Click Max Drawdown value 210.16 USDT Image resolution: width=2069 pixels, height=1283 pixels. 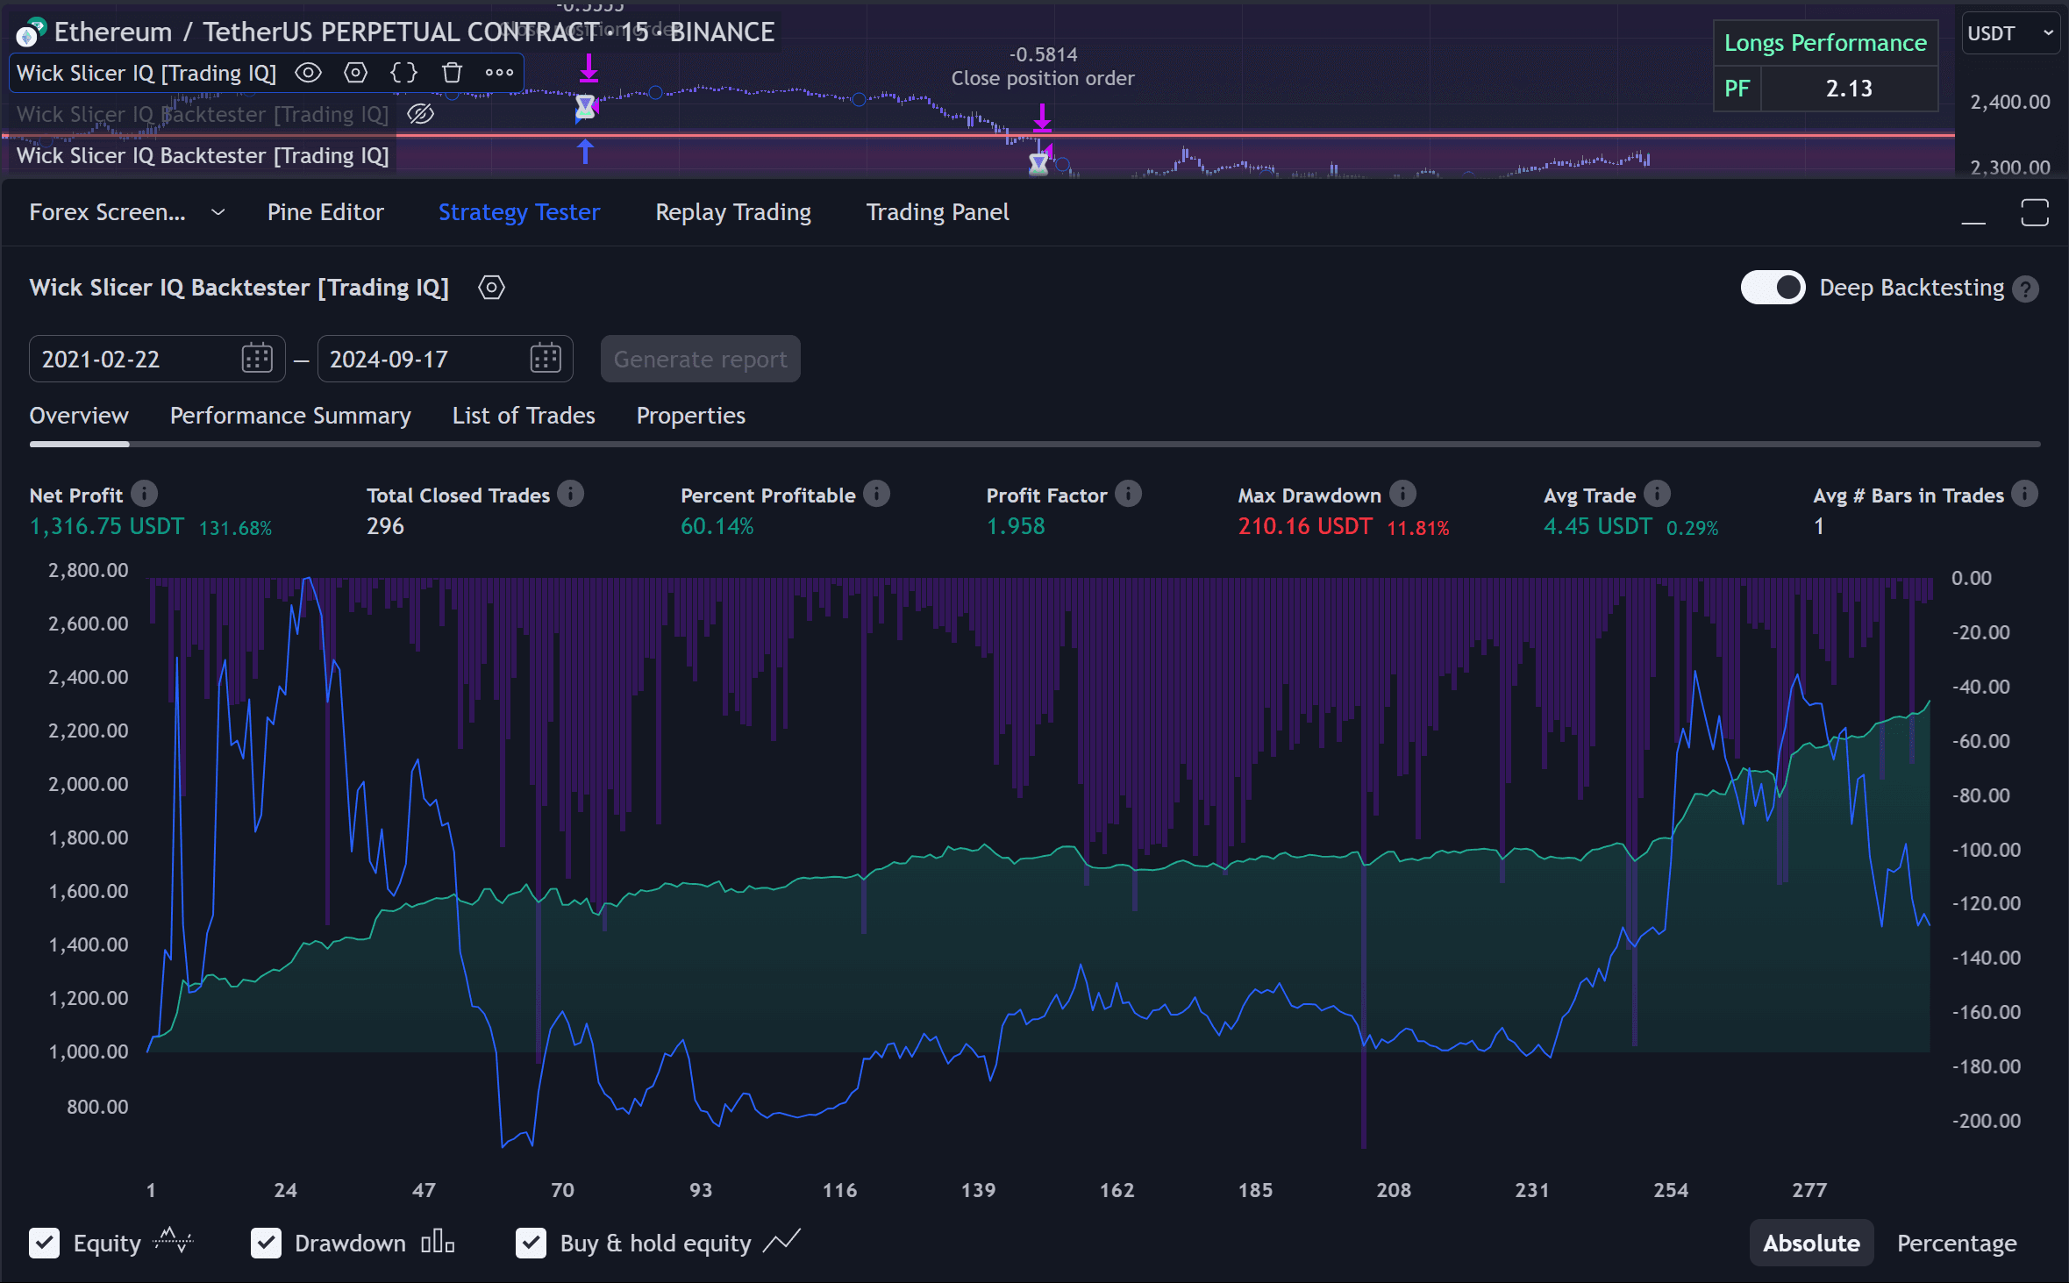(1304, 526)
